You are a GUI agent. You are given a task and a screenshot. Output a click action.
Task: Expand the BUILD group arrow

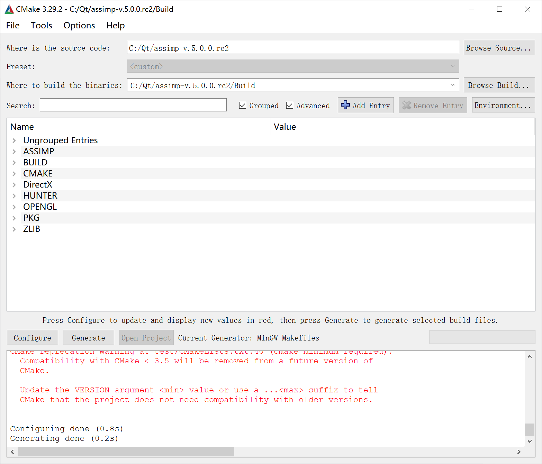[x=14, y=163]
